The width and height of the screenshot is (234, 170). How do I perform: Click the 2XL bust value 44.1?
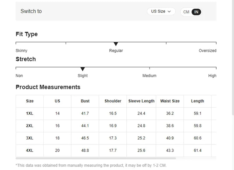(85, 126)
